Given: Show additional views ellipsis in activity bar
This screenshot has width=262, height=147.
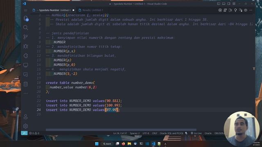Looking at the screenshot, I should point(25,94).
